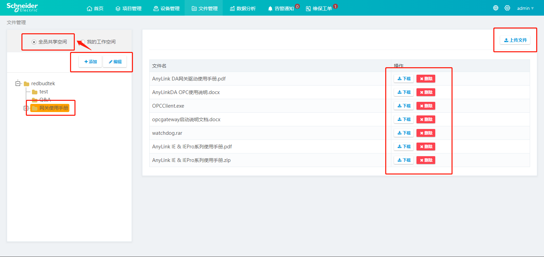
Task: Click the 文件管理 breadcrumb text
Action: [16, 22]
